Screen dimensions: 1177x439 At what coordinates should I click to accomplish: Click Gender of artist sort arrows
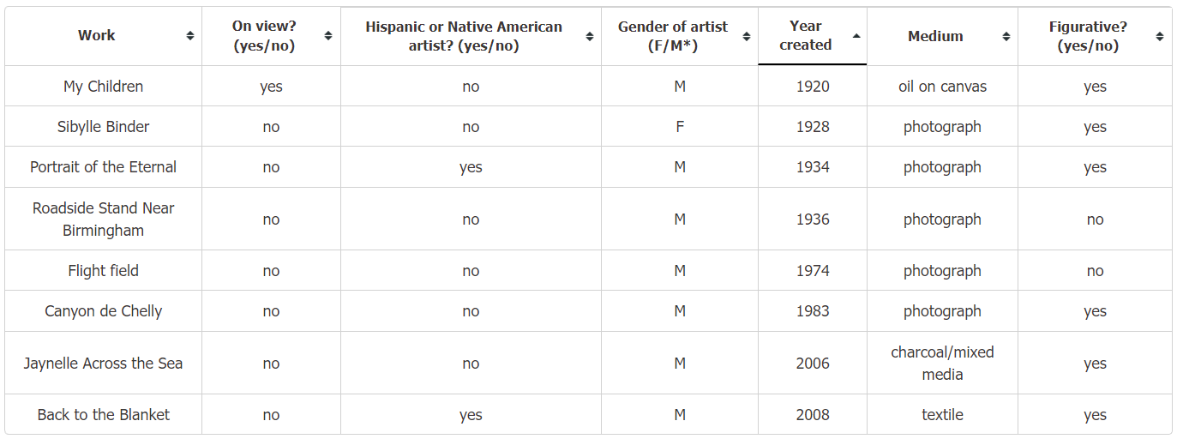pyautogui.click(x=747, y=36)
